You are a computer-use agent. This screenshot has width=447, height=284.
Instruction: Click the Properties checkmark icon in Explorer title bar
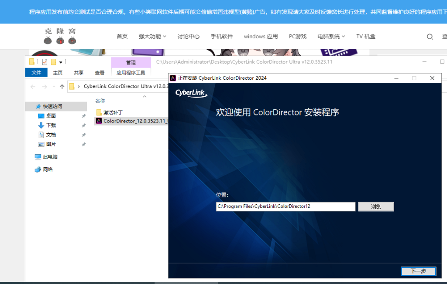tap(45, 62)
